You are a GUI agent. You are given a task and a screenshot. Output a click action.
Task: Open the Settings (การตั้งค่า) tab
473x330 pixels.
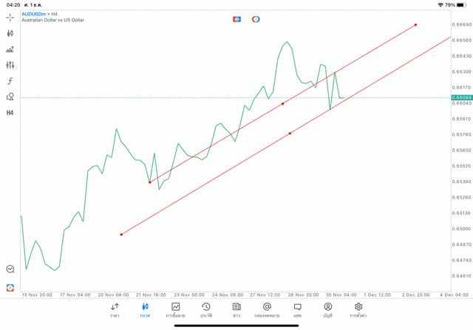358,310
